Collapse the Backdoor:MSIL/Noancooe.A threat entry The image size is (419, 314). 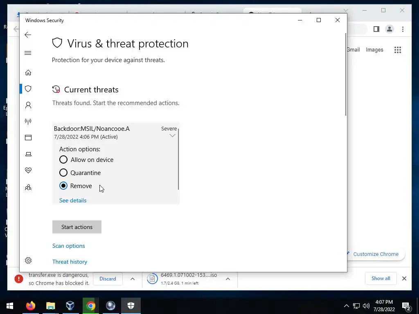point(172,136)
